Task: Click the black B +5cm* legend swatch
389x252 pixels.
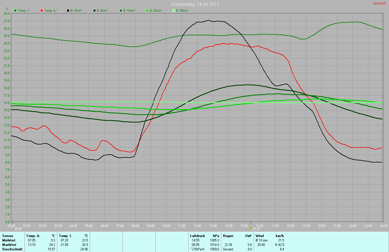Action: pyautogui.click(x=68, y=11)
